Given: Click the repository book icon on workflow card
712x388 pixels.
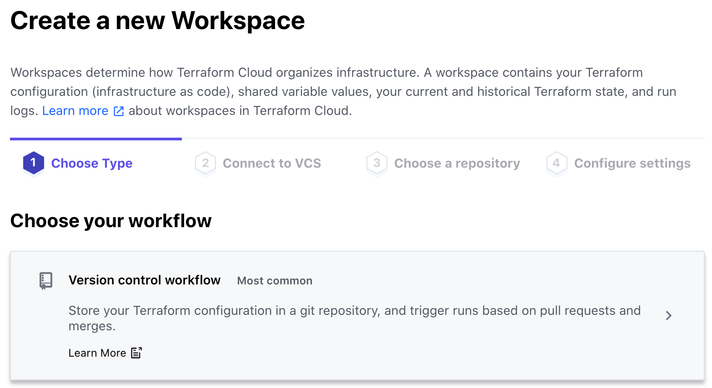Looking at the screenshot, I should [46, 281].
